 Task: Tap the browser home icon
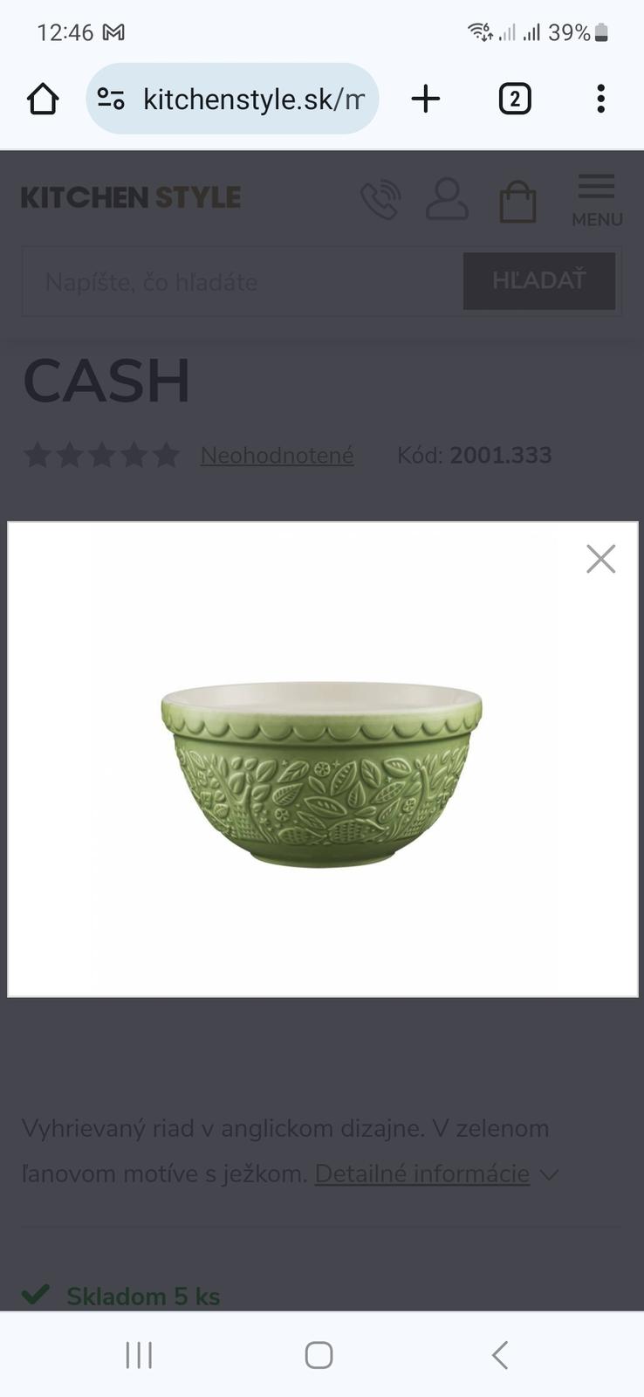pyautogui.click(x=43, y=99)
